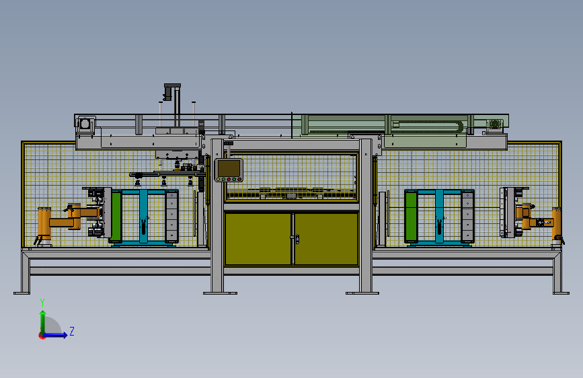
Task: Pick the right green panel in the rack
Action: coord(410,216)
